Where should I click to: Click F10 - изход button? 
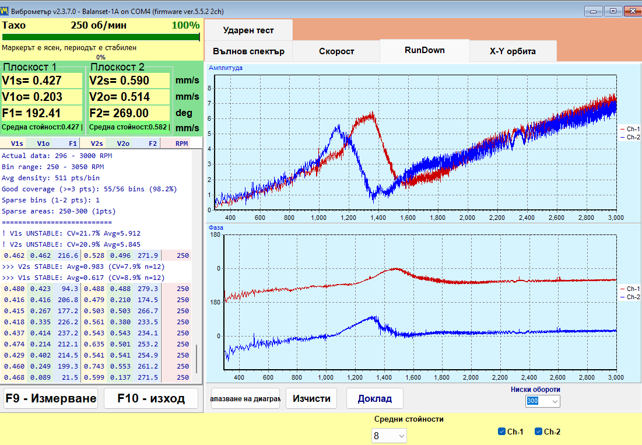151,398
